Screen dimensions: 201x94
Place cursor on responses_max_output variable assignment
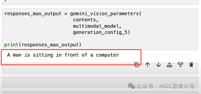click(x=33, y=14)
